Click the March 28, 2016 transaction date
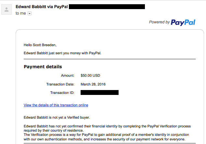The width and height of the screenshot is (206, 144). (93, 84)
